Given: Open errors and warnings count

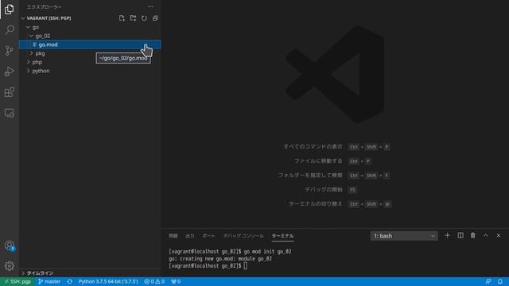Looking at the screenshot, I should tap(154, 281).
